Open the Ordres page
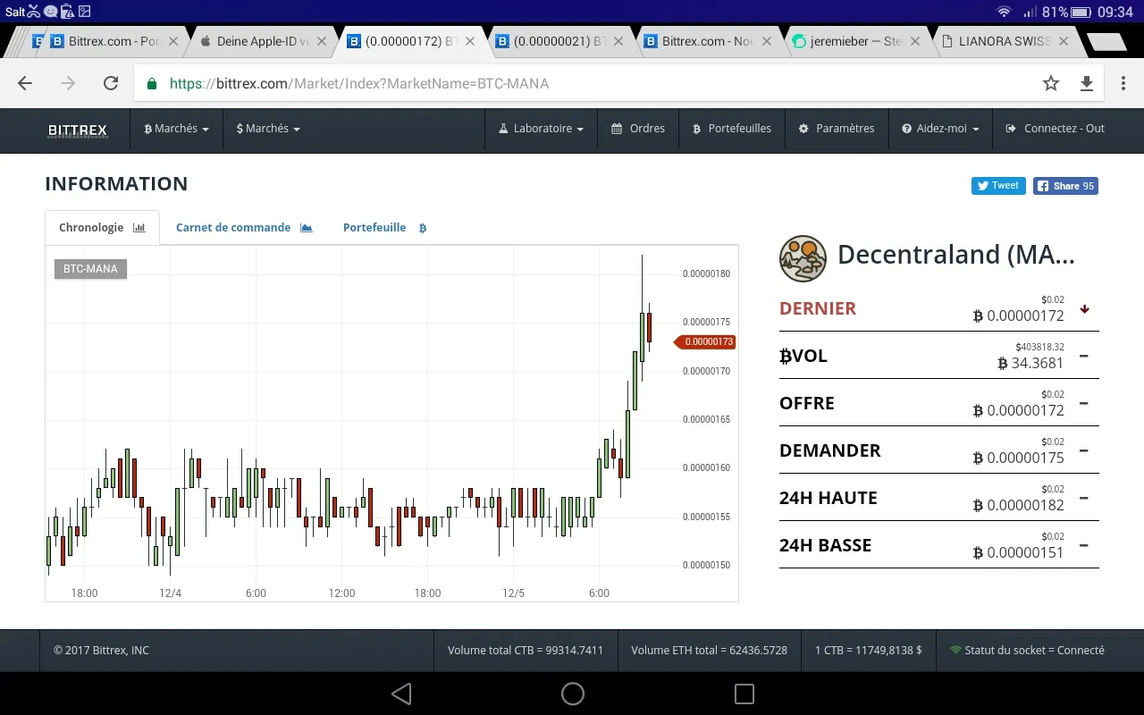The image size is (1144, 715). (638, 129)
